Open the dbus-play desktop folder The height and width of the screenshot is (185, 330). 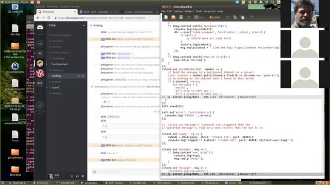(x=15, y=171)
